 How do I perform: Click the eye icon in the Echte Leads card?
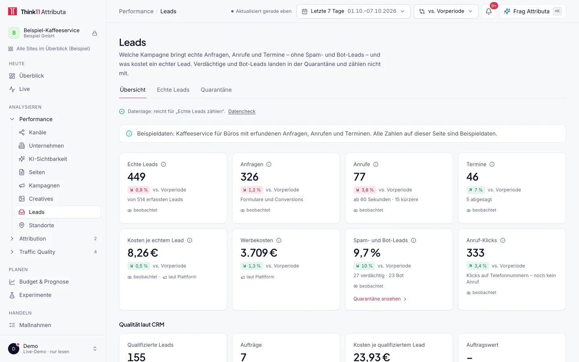(129, 210)
